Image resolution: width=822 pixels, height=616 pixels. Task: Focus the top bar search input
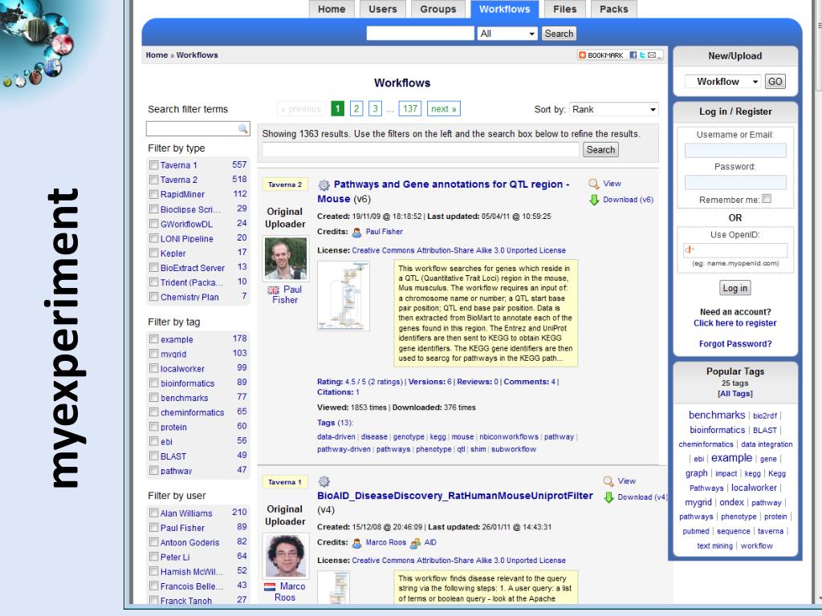coord(420,34)
